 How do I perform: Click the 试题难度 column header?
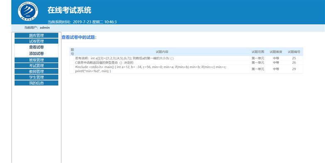click(x=276, y=52)
